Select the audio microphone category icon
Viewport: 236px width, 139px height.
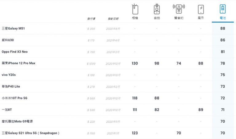179,9
